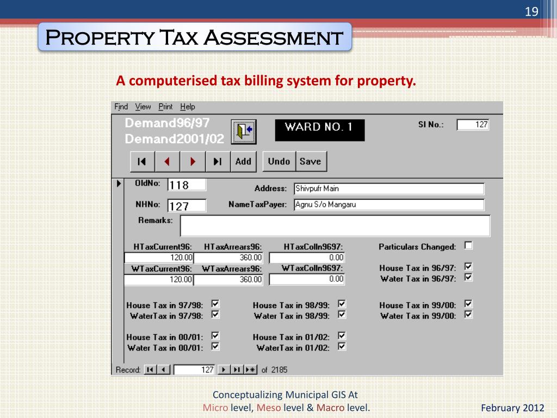
Task: Click HTaxColln9697 field with 0.00
Action: tap(307, 257)
